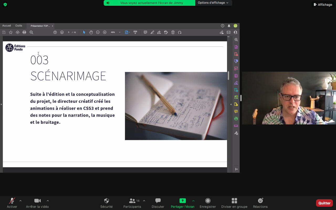Open Réactions emoji menu
The width and height of the screenshot is (336, 210).
pos(260,203)
